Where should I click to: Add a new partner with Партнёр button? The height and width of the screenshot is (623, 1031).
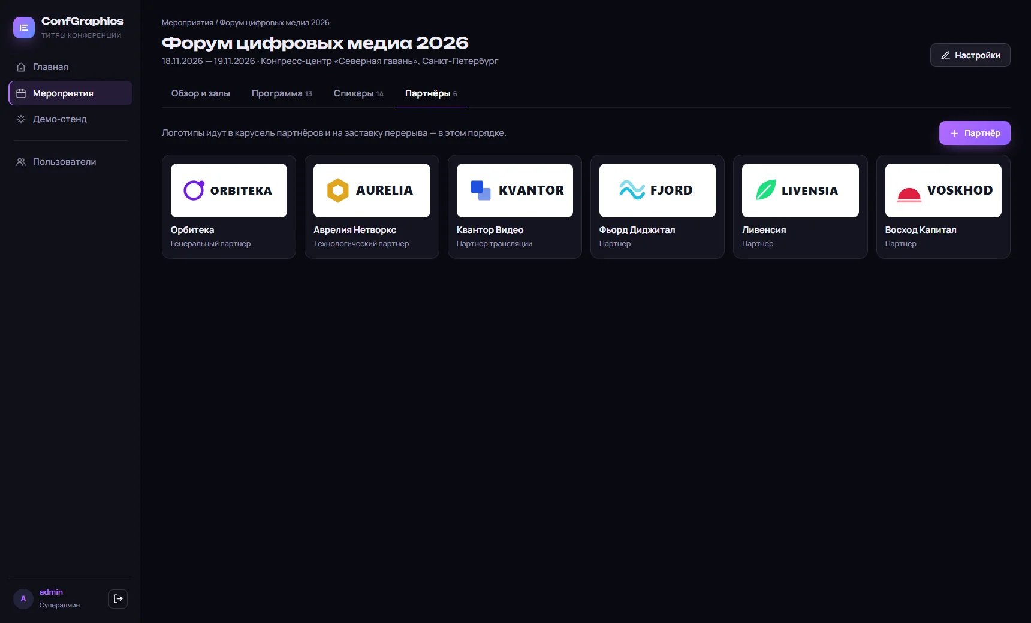[975, 133]
